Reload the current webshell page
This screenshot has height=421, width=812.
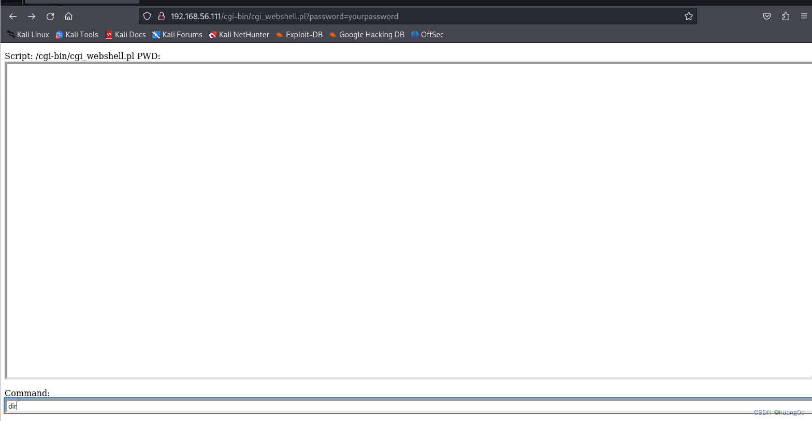[50, 17]
